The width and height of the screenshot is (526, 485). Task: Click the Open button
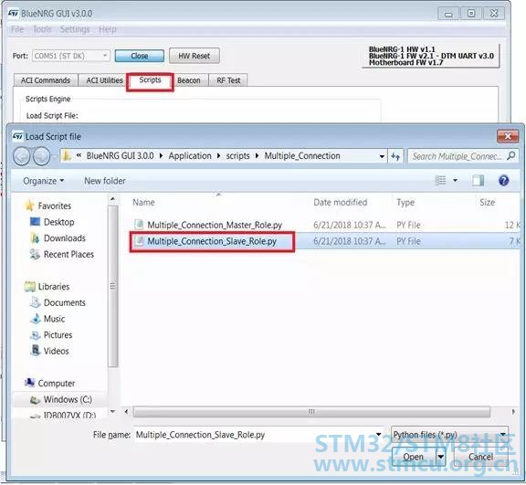tap(414, 457)
